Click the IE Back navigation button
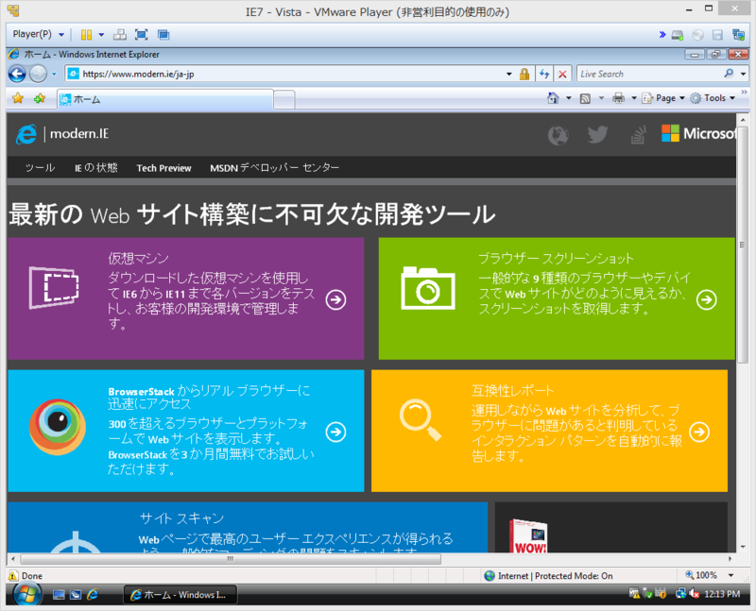 [17, 74]
